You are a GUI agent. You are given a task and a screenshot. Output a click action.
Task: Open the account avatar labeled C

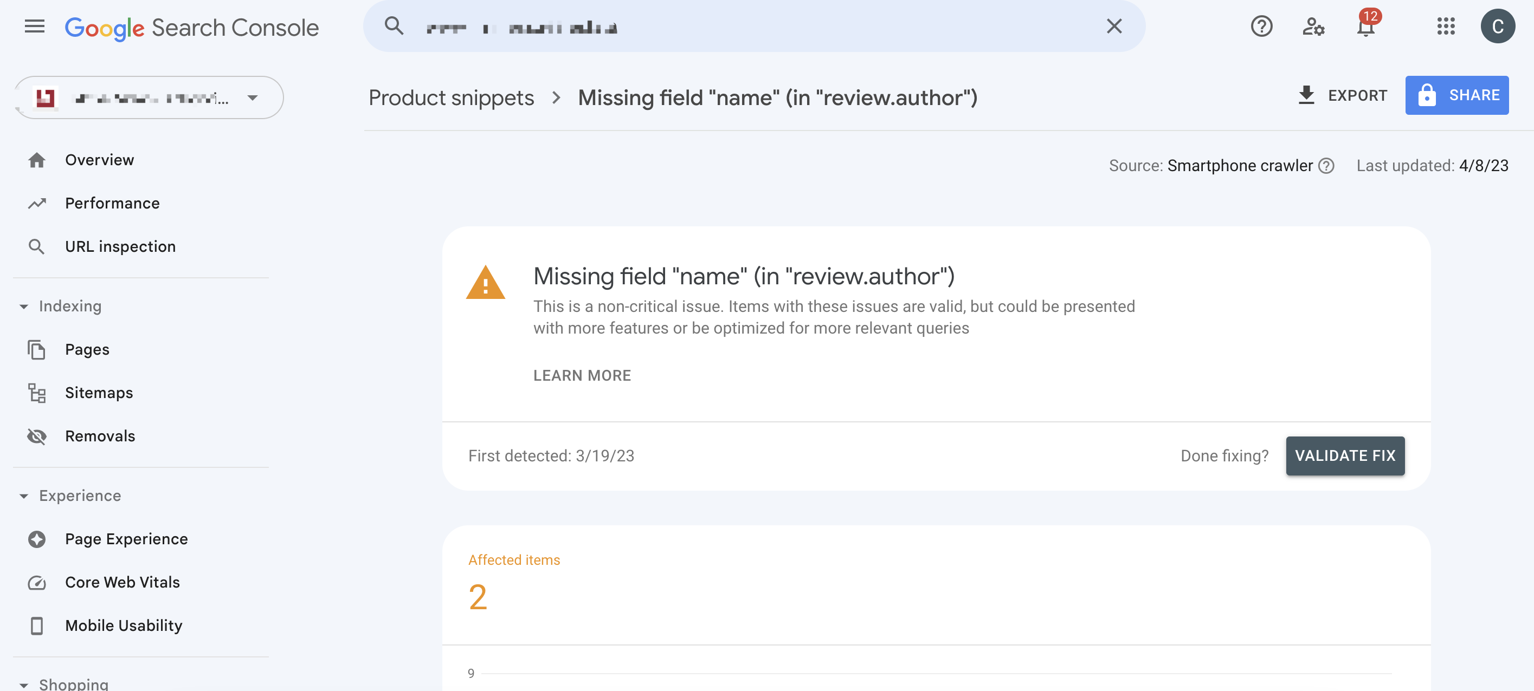(1497, 26)
